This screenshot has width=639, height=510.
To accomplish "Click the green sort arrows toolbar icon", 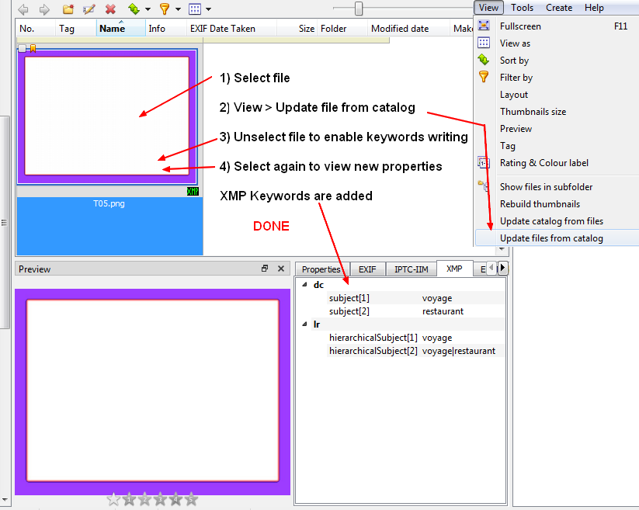I will (133, 9).
